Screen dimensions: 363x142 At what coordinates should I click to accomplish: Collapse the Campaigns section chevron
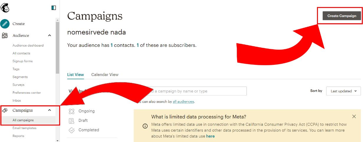50,110
